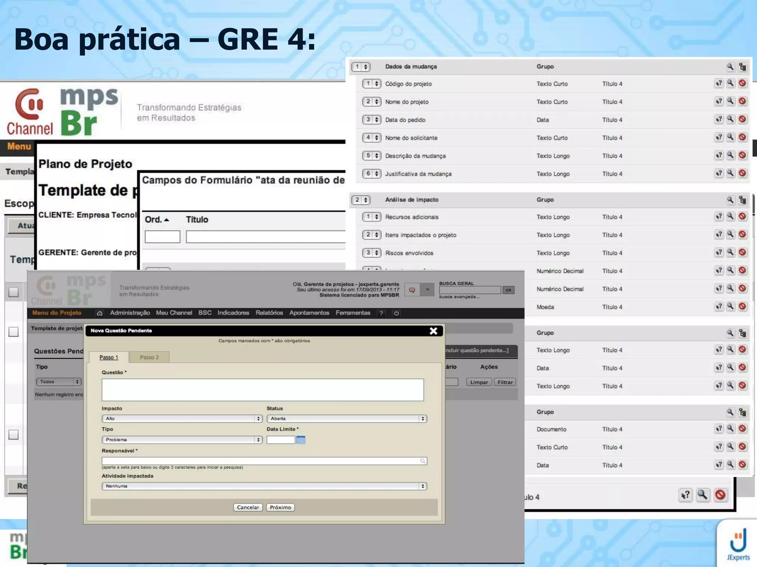This screenshot has width=757, height=567.
Task: Delete the Justificativa da mudança field
Action: pos(742,173)
